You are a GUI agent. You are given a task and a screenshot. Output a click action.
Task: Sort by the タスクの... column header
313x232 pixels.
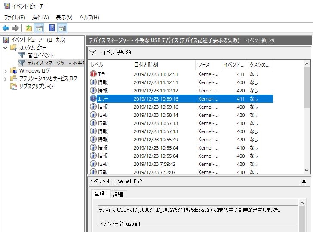point(260,64)
